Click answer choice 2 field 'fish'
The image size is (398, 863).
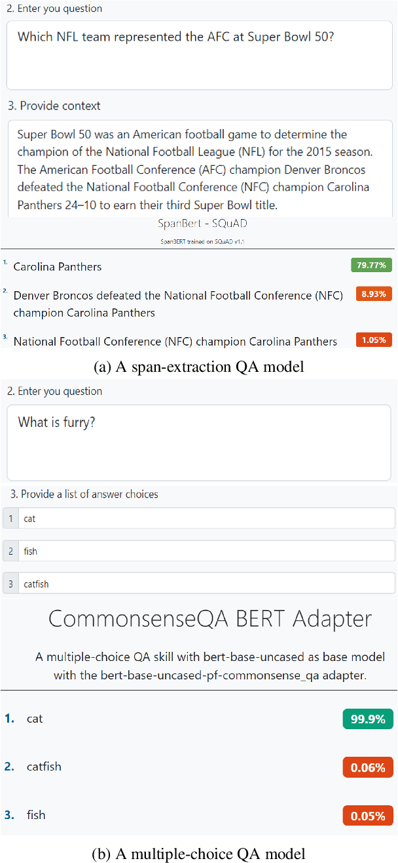pos(206,551)
